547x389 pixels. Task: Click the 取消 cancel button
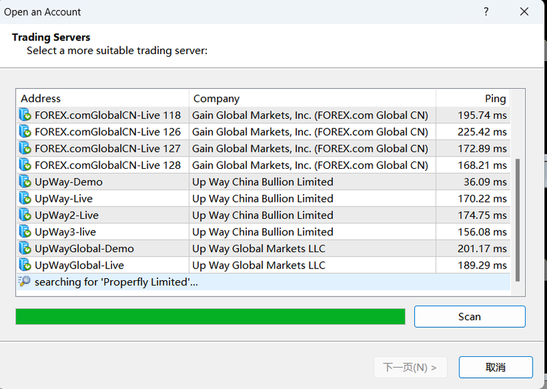coord(496,367)
